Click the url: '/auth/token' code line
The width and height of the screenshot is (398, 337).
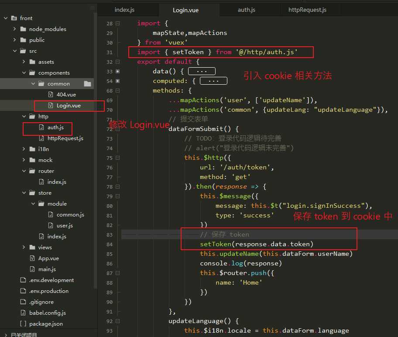pyautogui.click(x=237, y=167)
